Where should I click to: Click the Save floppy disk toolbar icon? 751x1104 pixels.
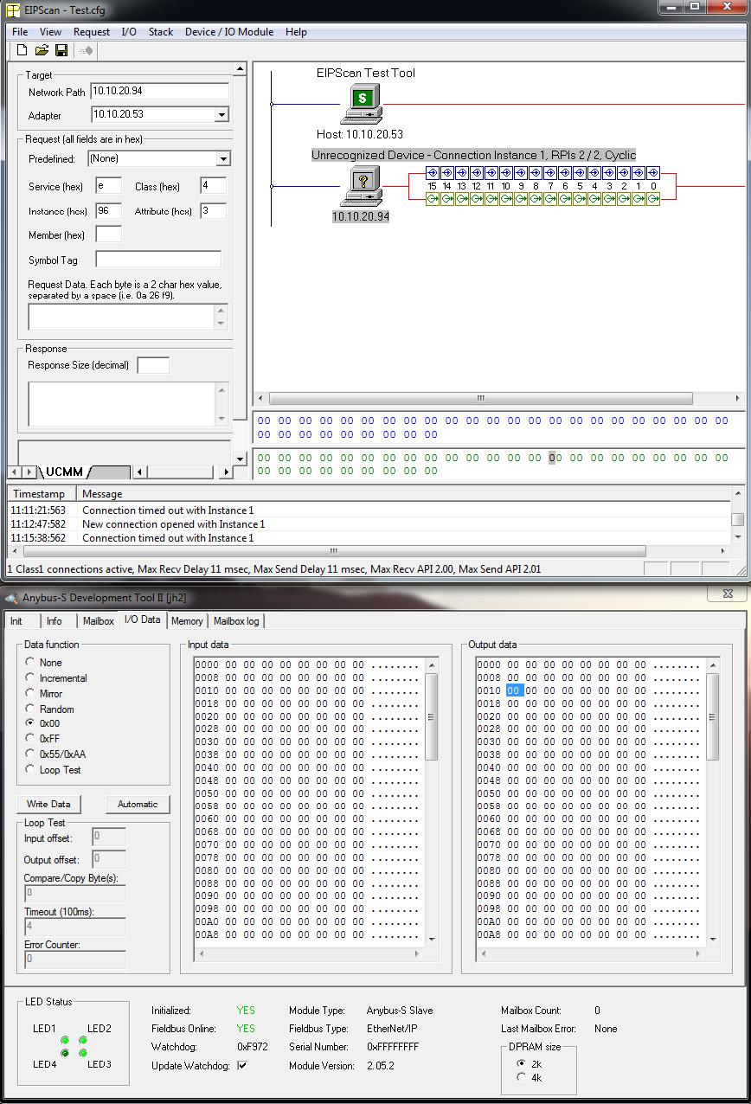[61, 51]
